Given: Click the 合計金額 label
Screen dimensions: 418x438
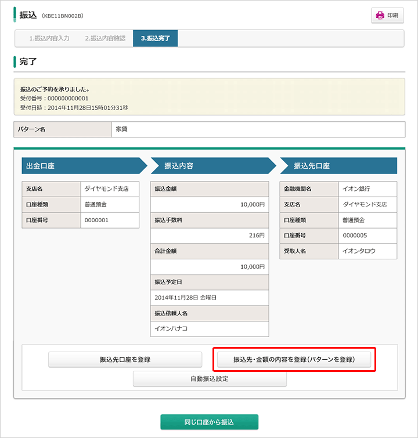Looking at the screenshot, I should point(165,251).
